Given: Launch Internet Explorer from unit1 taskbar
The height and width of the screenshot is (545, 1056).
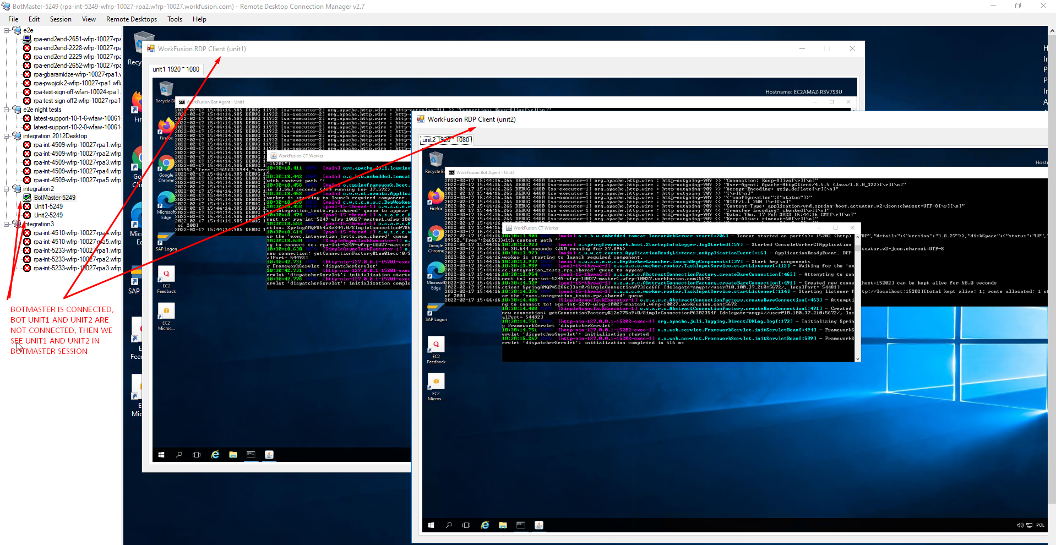Looking at the screenshot, I should [215, 455].
